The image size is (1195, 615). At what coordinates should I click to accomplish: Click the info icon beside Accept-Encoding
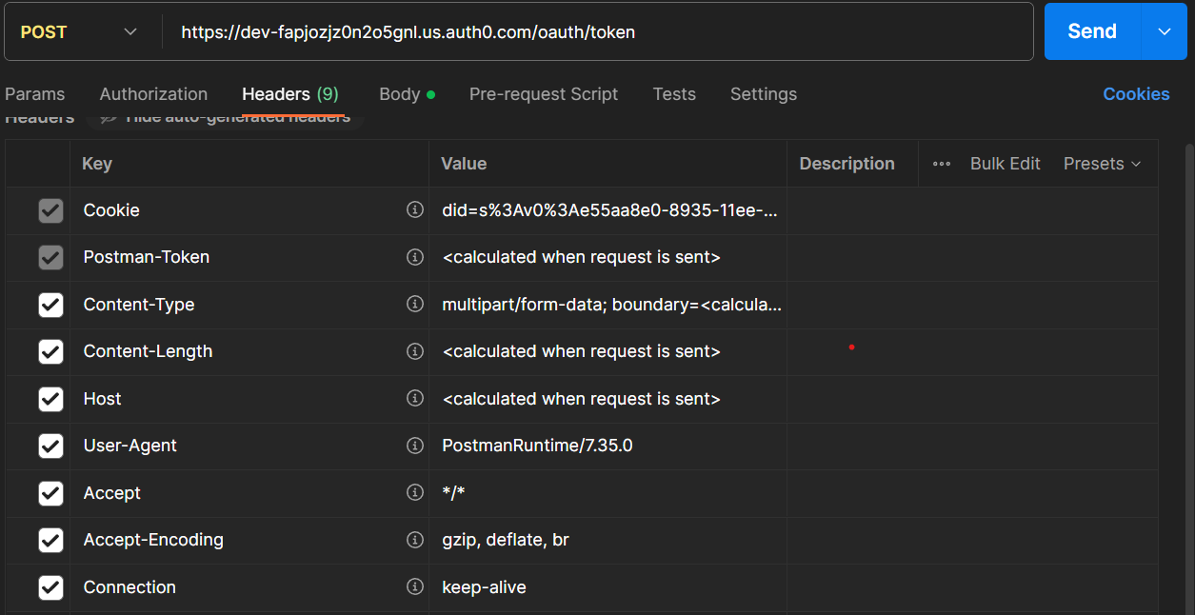point(414,539)
